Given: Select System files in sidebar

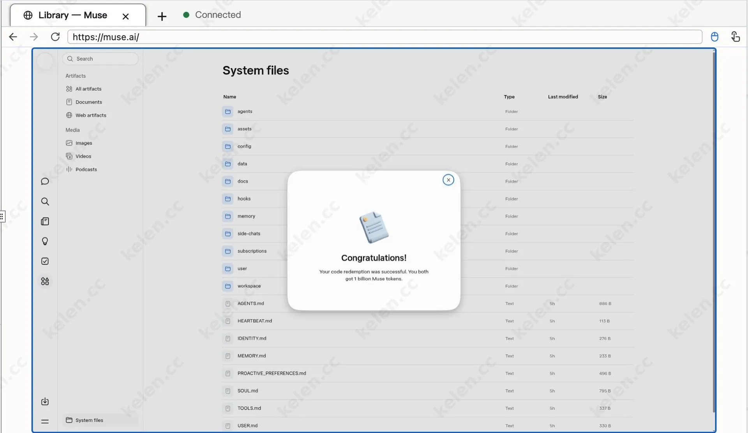Looking at the screenshot, I should 101,420.
